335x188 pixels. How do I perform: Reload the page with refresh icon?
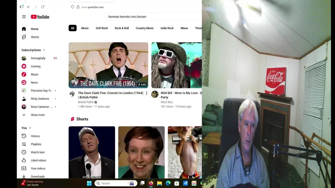pyautogui.click(x=43, y=7)
